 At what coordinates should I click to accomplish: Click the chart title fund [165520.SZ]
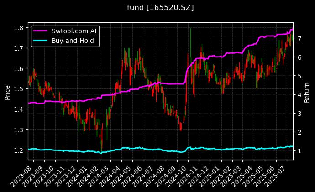point(157,8)
